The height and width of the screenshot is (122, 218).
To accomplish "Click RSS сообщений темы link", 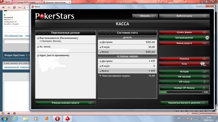I will coord(13,36).
